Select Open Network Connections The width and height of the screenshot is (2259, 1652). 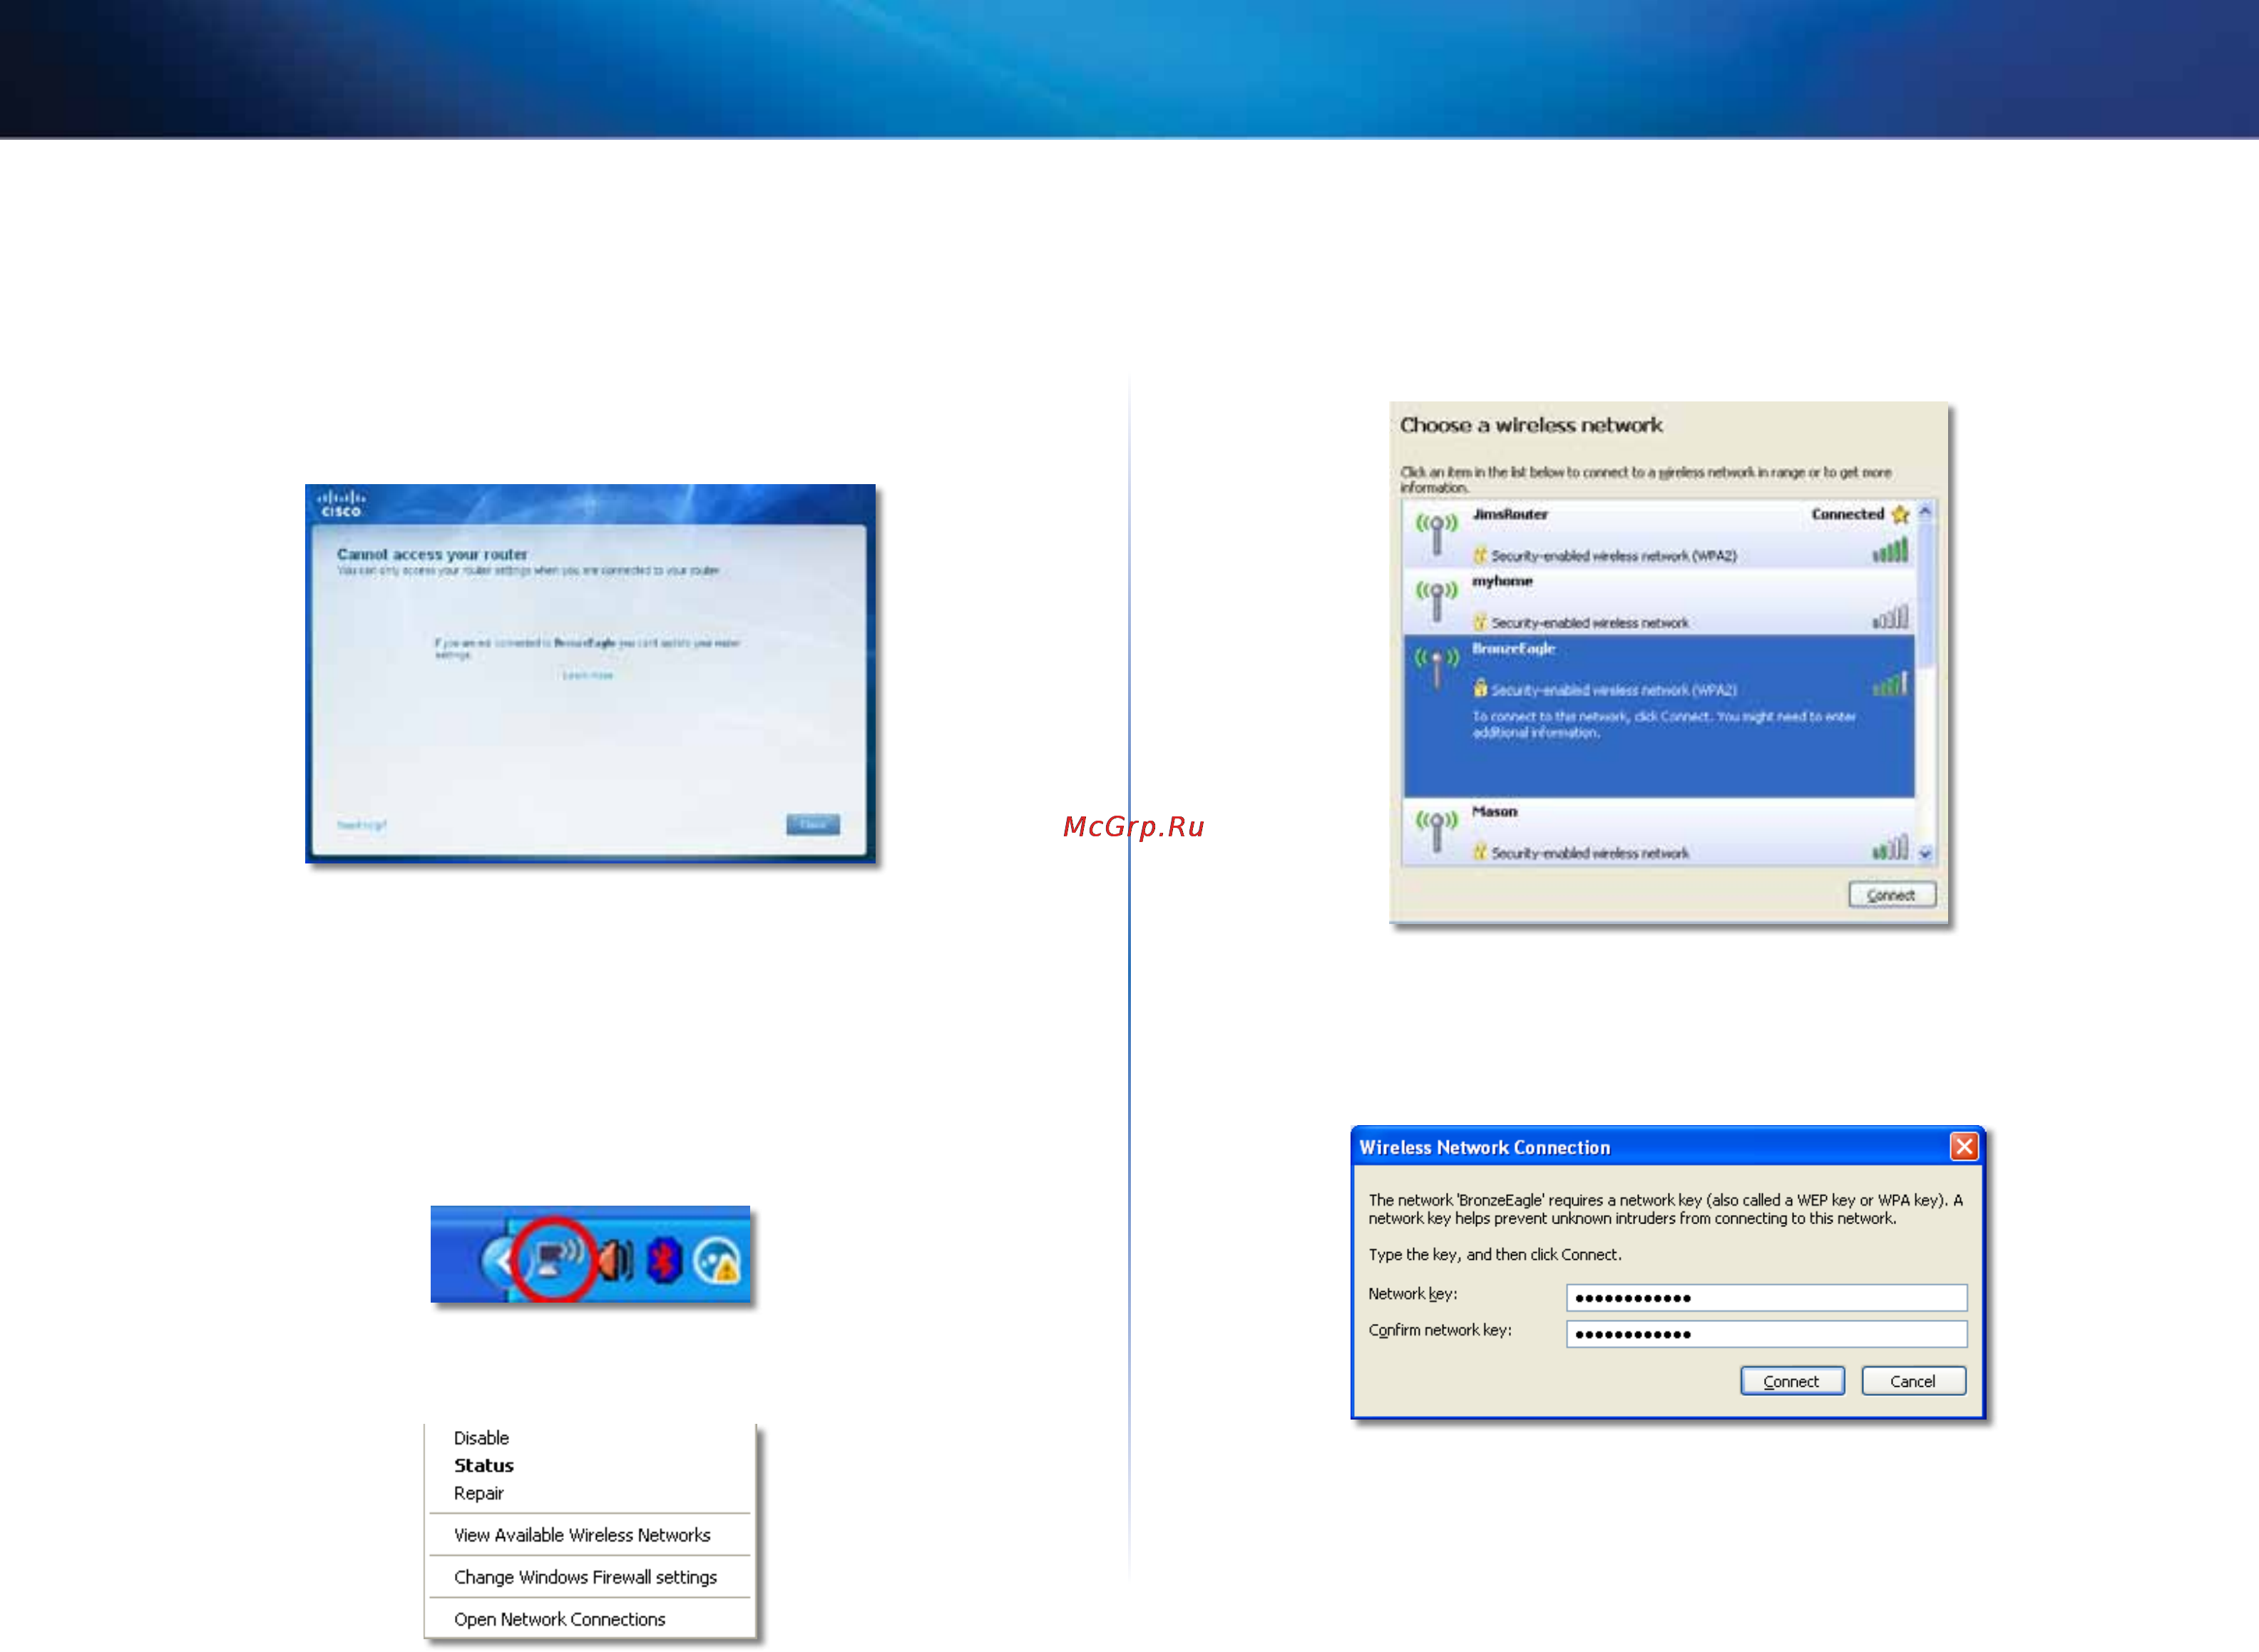tap(559, 1619)
